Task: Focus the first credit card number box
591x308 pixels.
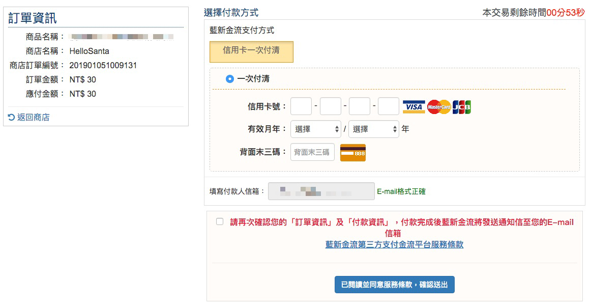Action: pyautogui.click(x=301, y=106)
